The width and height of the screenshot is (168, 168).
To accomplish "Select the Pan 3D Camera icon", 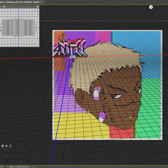I will [x=7, y=146].
